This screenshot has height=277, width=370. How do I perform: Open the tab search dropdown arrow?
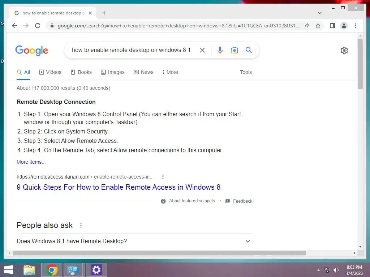(x=320, y=13)
